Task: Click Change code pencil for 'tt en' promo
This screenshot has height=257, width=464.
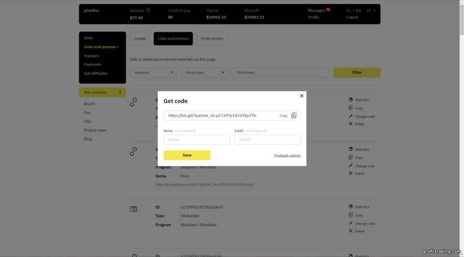Action: tap(351, 166)
